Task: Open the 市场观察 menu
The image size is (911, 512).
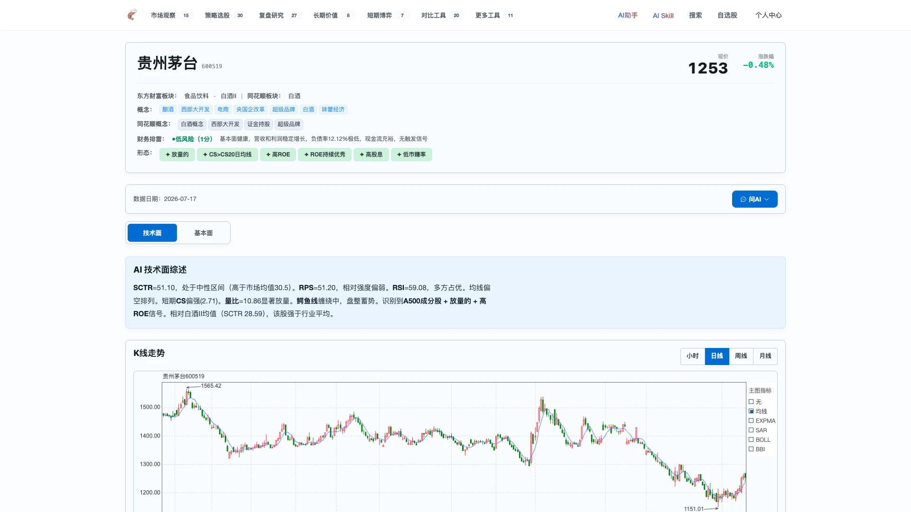Action: click(171, 15)
